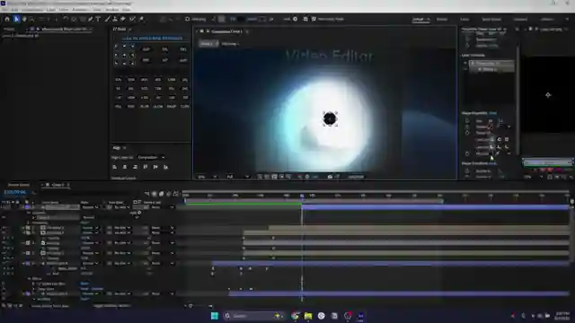Click align vertical centers icon
The image size is (575, 323).
coord(155,167)
